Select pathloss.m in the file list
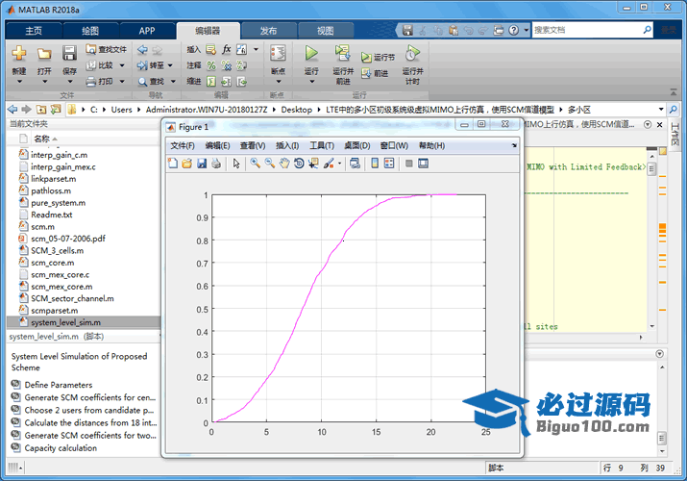 click(x=51, y=190)
